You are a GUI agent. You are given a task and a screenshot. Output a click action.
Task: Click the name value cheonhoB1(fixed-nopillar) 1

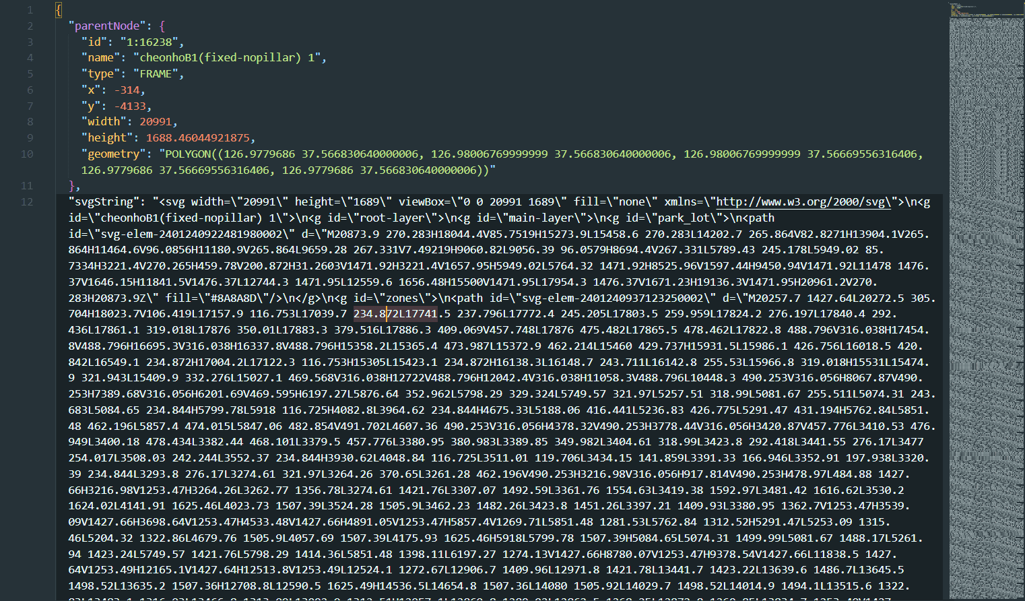click(226, 57)
